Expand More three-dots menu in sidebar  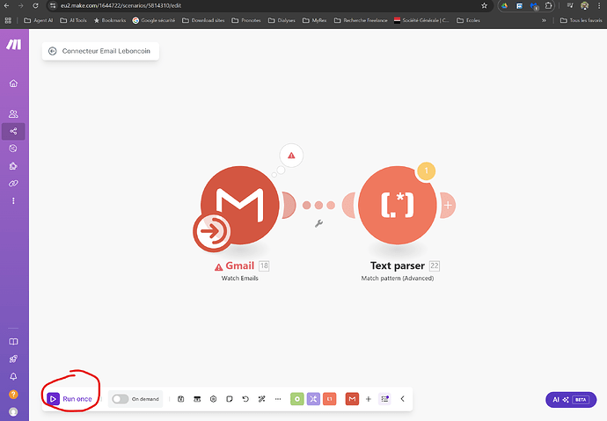coord(13,200)
